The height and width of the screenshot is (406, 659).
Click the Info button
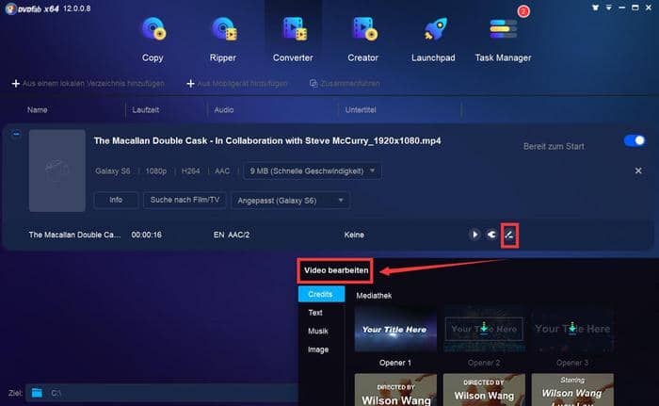[116, 200]
